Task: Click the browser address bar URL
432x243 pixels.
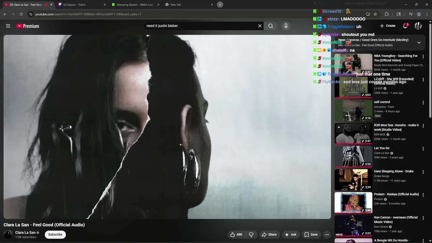Action: (88, 14)
